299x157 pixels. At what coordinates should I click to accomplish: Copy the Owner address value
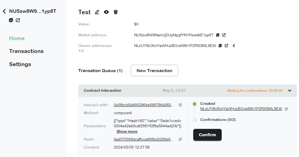(x=220, y=46)
